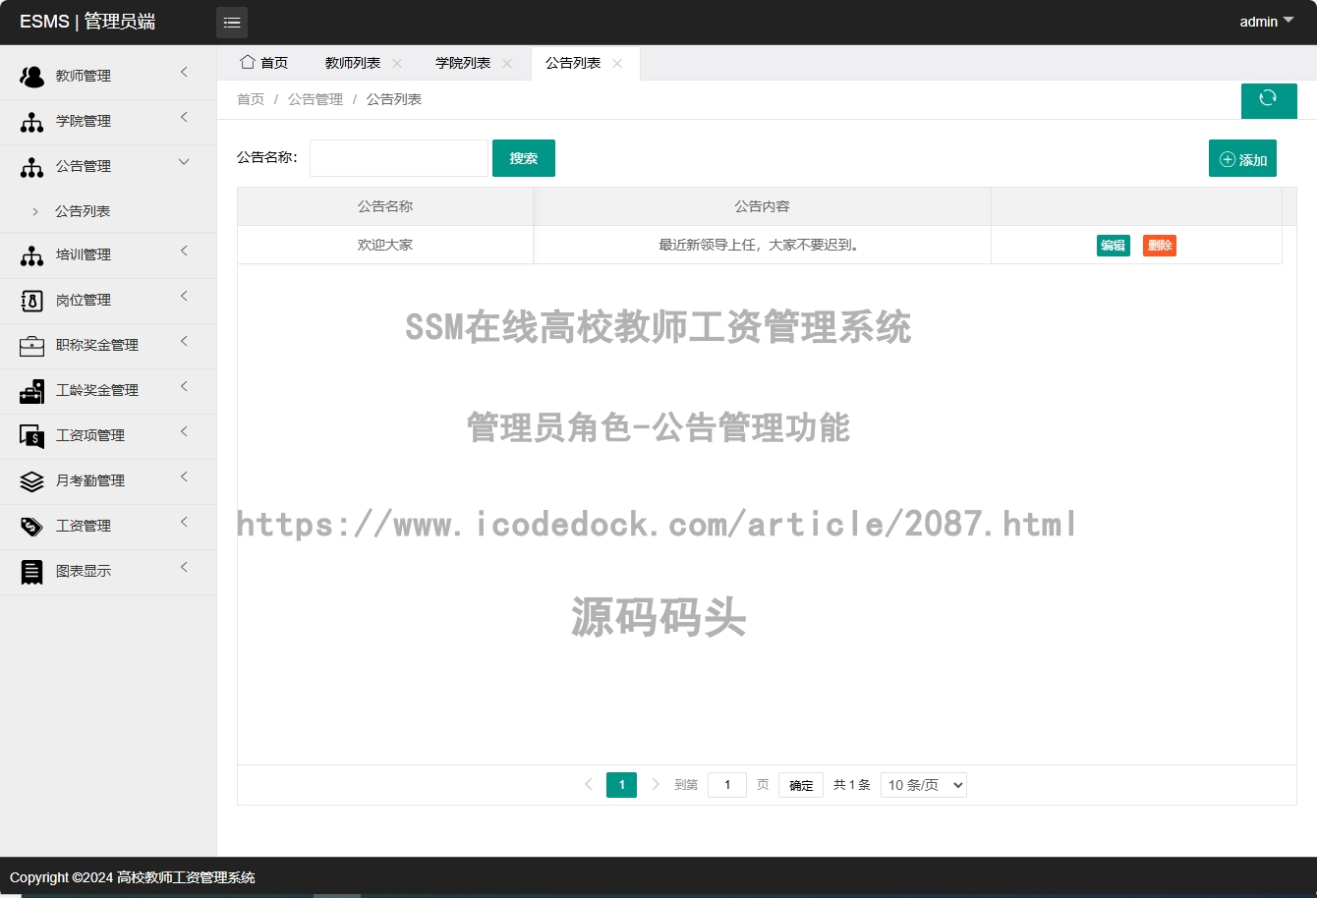Viewport: 1317px width, 898px height.
Task: Select page 1 in the pagination
Action: 621,785
